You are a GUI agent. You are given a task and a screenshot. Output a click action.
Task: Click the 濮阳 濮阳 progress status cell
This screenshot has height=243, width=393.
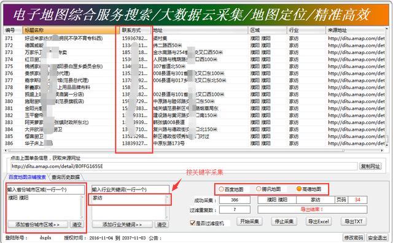(x=277, y=199)
